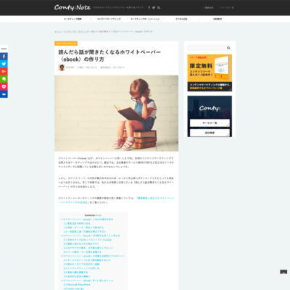Viewport: 290px width, 290px height.
Task: Click the green share icon in the side bar
Action: point(4,79)
